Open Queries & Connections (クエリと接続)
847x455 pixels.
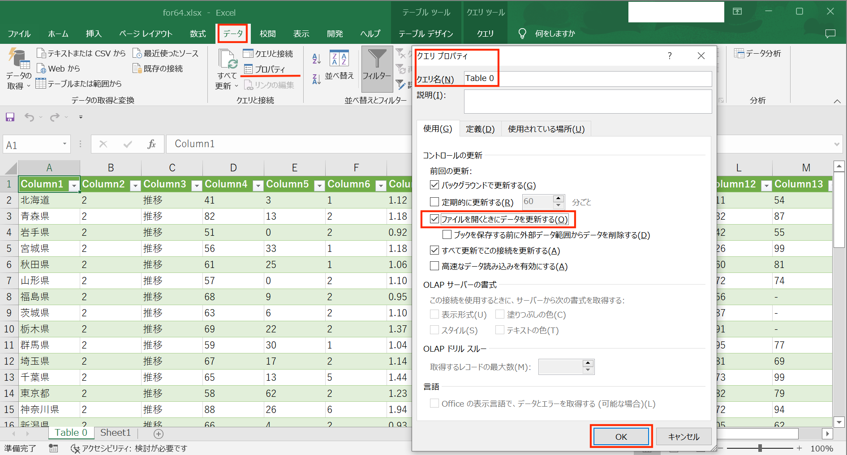click(268, 54)
